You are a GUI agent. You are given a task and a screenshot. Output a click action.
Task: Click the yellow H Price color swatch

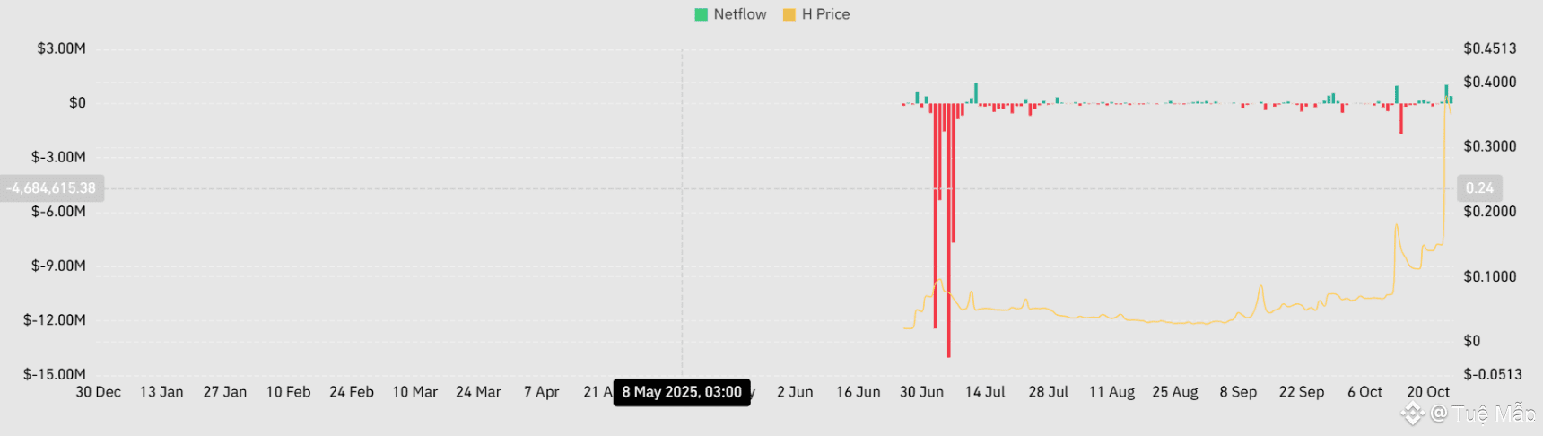[789, 14]
